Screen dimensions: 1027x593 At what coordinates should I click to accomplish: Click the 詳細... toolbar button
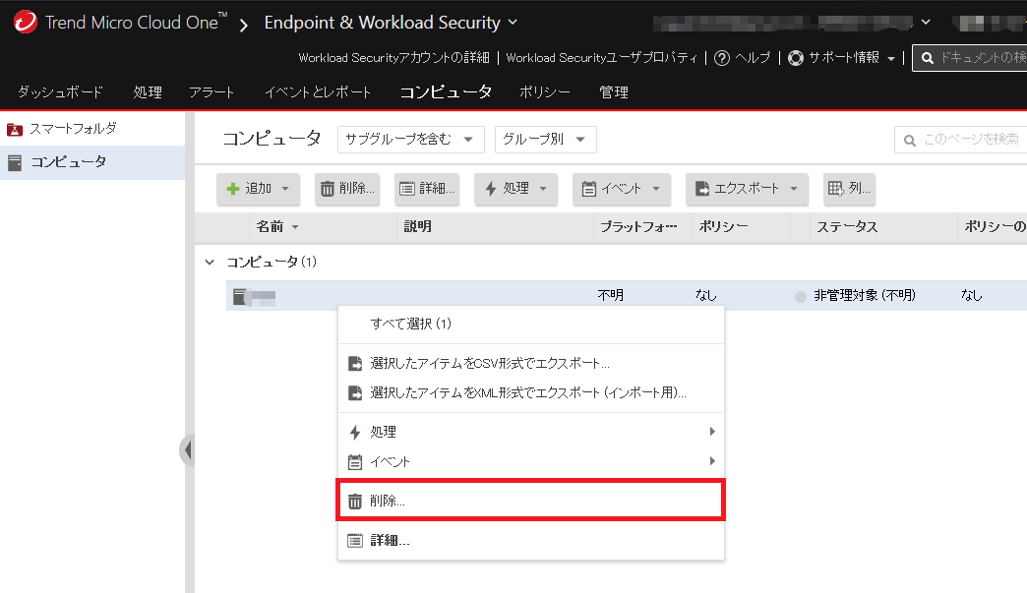427,189
